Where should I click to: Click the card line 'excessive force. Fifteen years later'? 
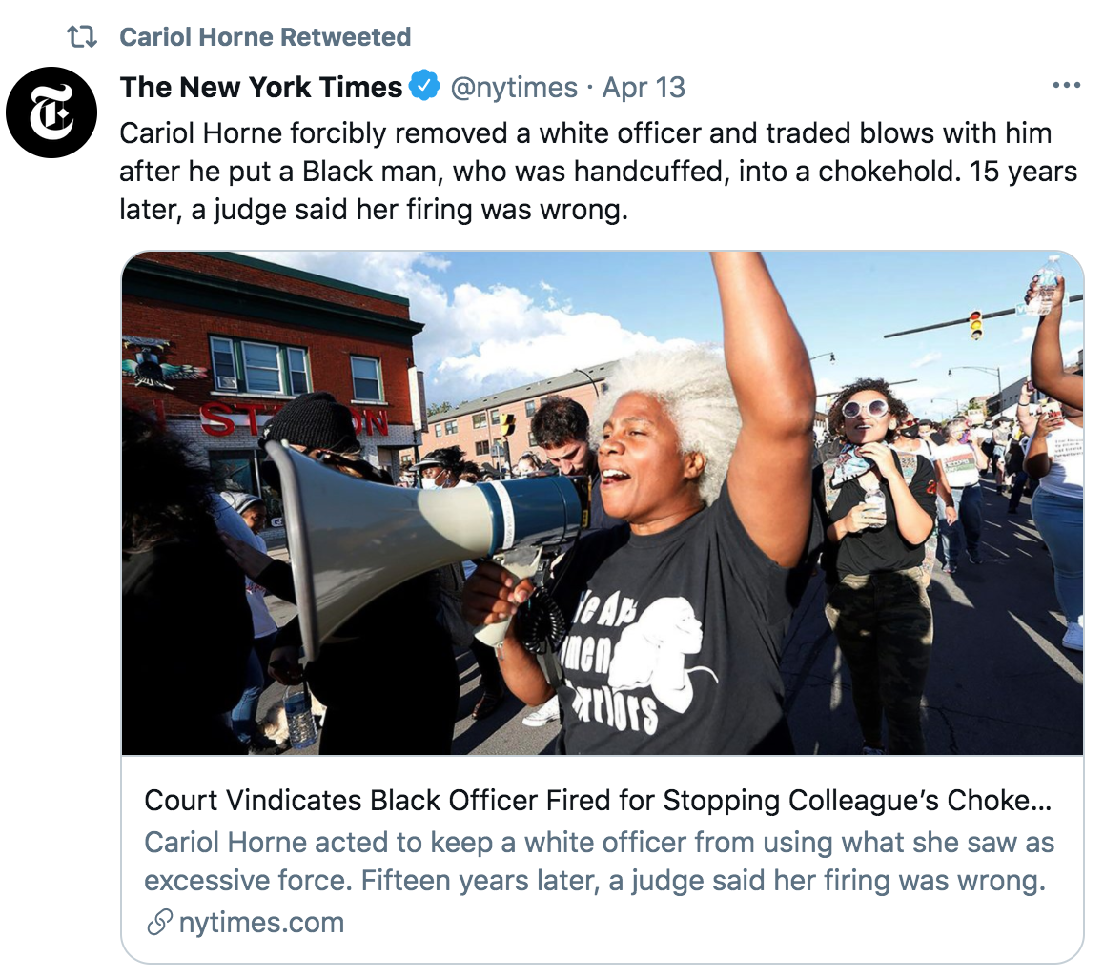click(594, 881)
